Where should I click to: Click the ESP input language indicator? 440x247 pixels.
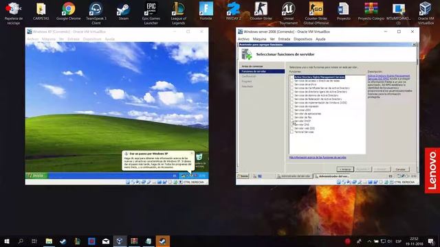[x=398, y=241]
